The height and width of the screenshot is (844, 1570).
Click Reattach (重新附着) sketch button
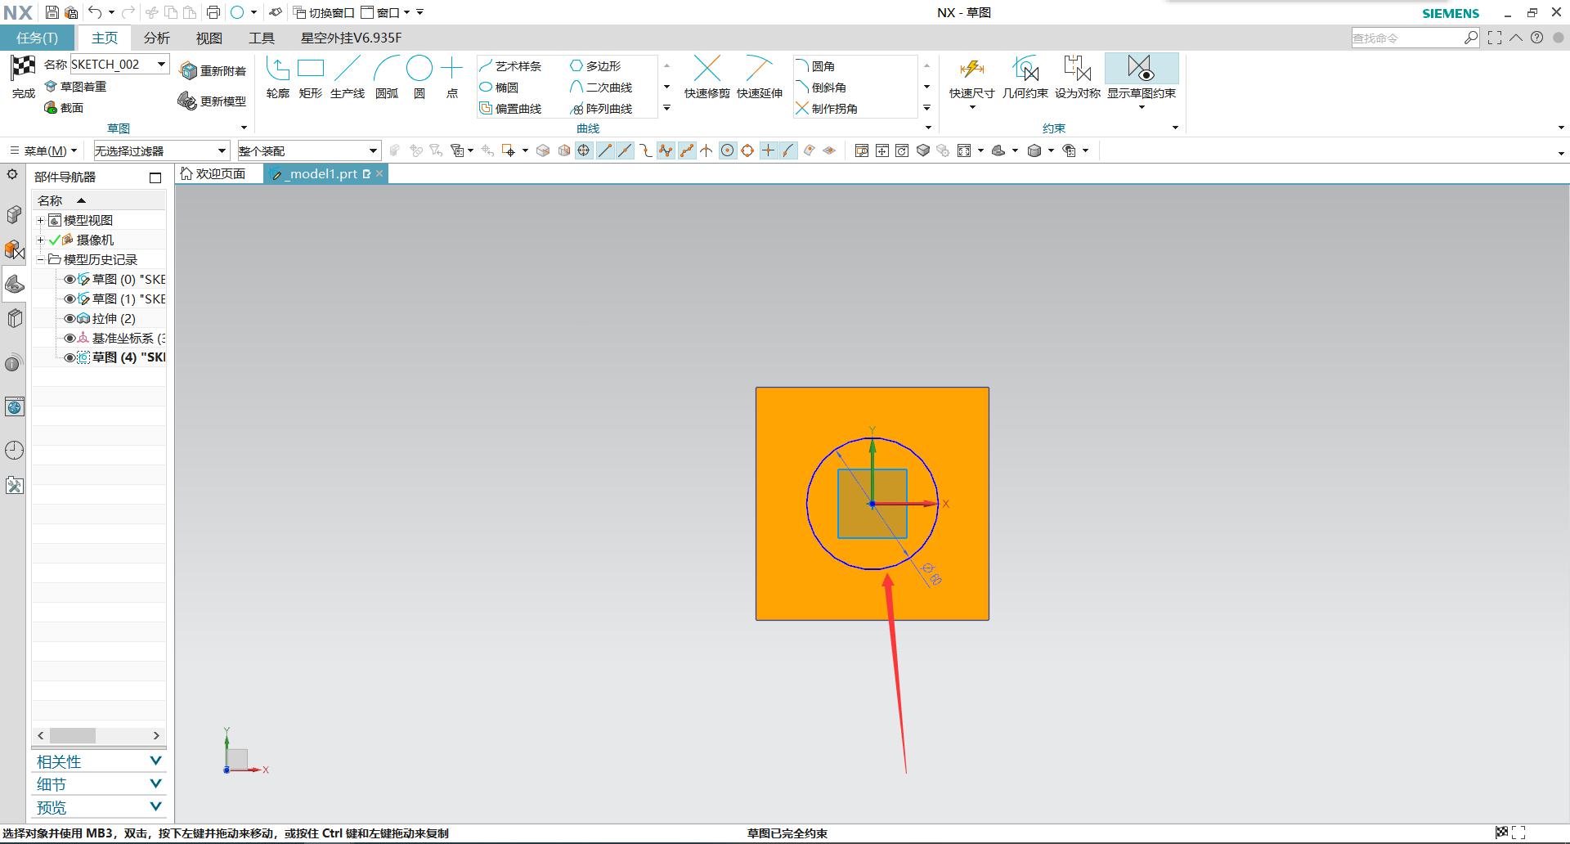click(213, 71)
